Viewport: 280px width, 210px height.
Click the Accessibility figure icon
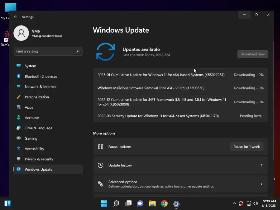tap(19, 148)
